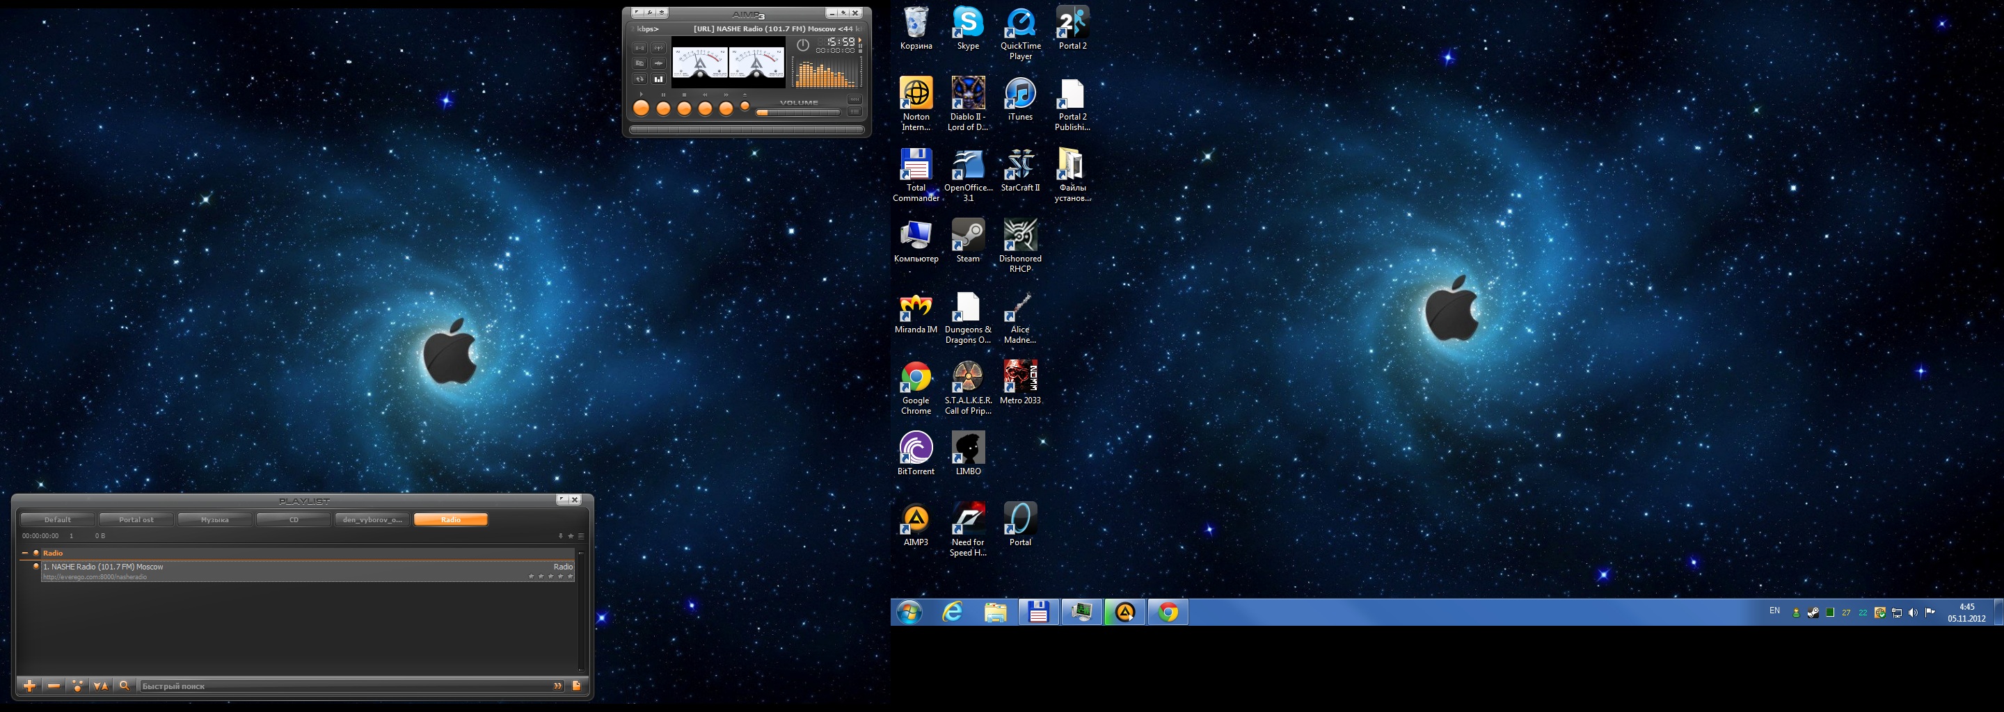Select the Portal 2 desktop icon
This screenshot has width=2004, height=712.
point(1073,29)
